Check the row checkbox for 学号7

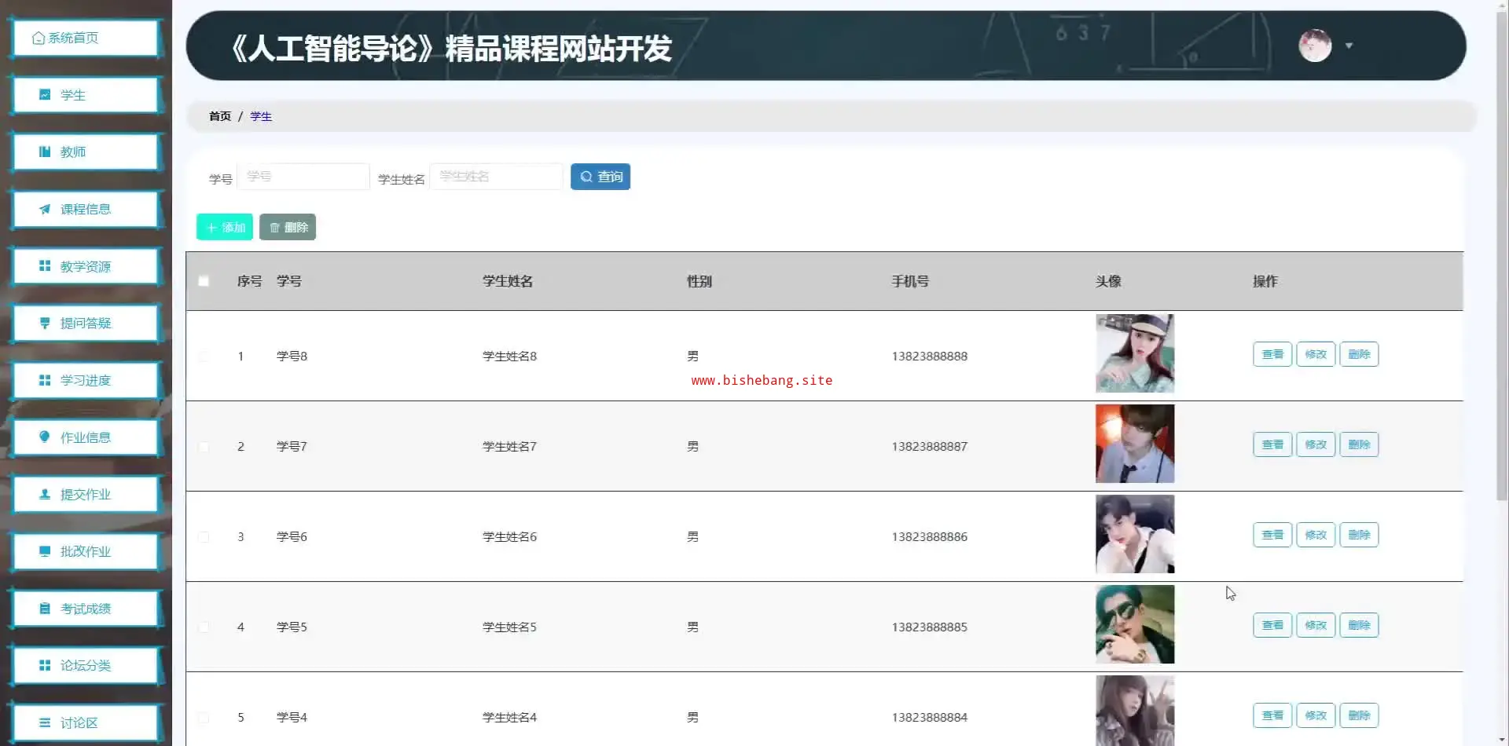[204, 447]
